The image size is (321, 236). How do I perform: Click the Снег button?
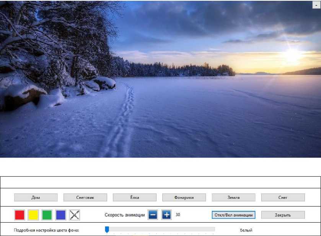tap(283, 197)
